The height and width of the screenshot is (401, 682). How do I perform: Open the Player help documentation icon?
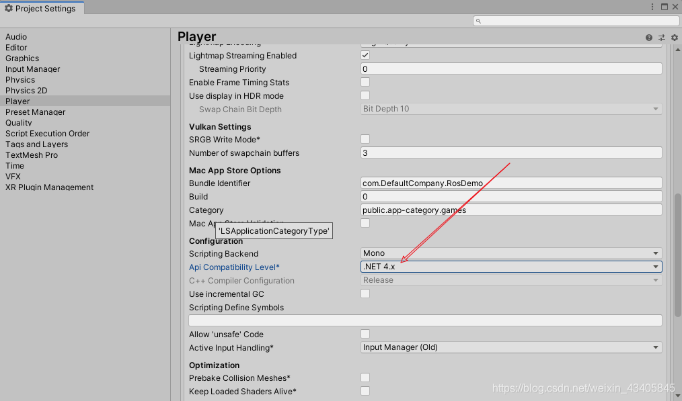point(648,38)
